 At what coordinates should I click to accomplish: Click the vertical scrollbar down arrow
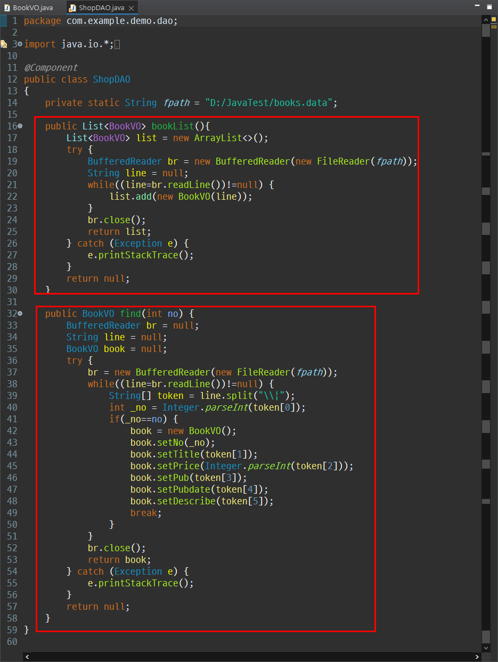[x=485, y=648]
